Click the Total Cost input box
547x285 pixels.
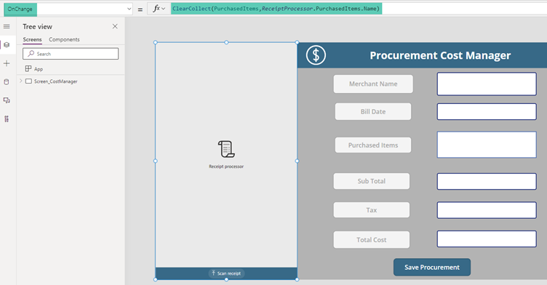click(487, 239)
